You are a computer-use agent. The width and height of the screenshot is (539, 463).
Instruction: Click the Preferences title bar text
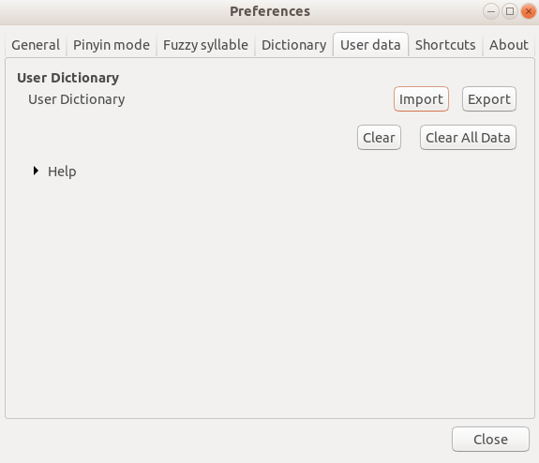pos(270,11)
